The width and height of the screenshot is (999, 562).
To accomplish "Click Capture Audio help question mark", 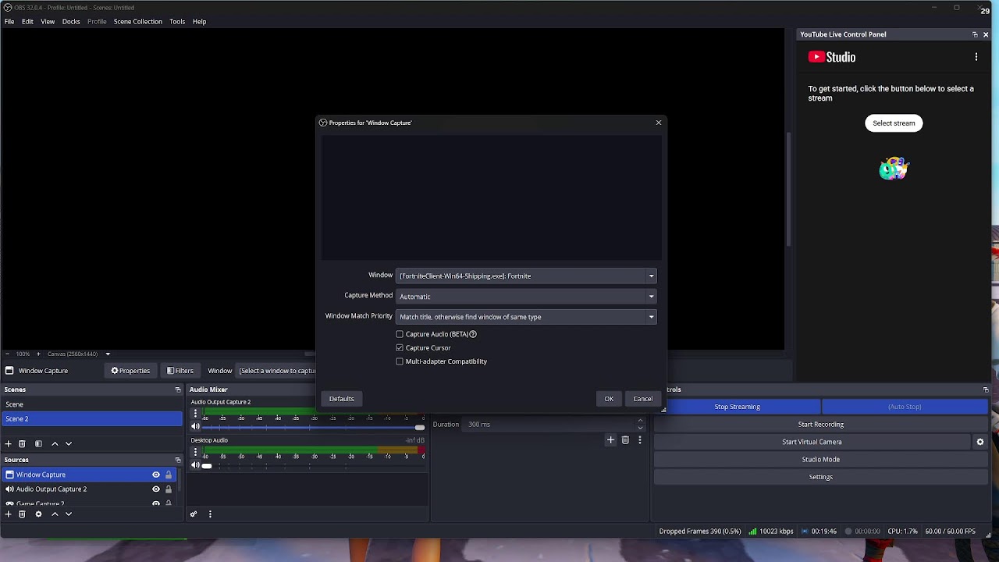I will pos(473,334).
